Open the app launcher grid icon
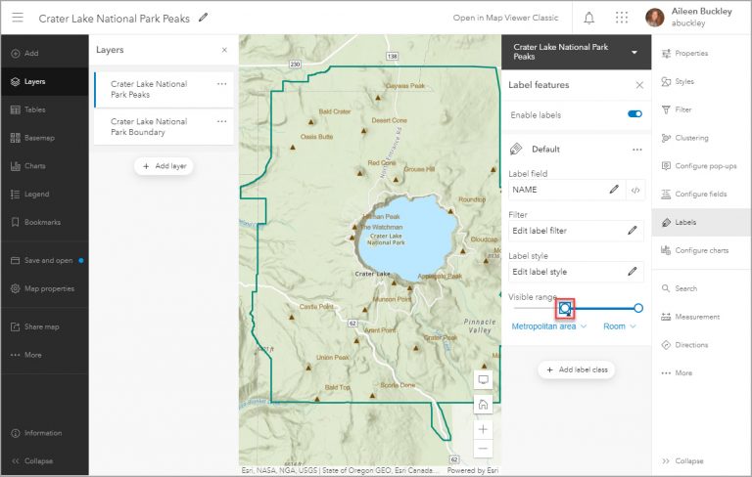 pos(622,19)
